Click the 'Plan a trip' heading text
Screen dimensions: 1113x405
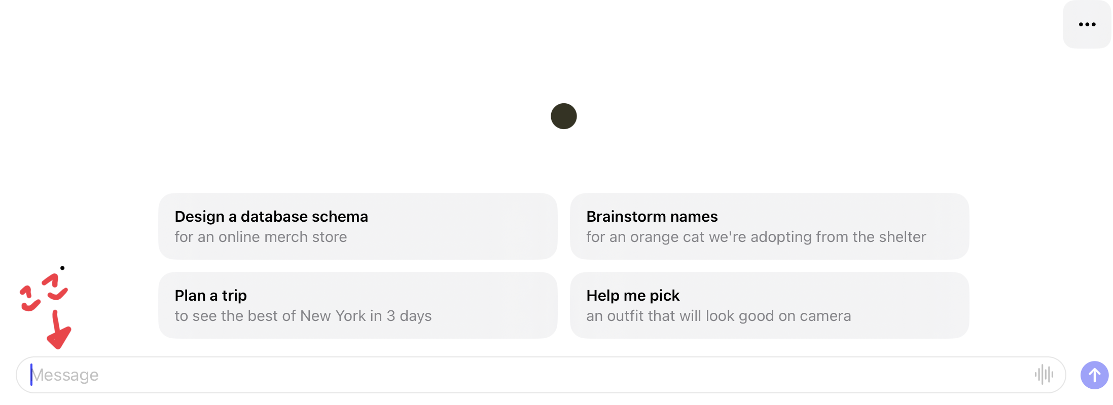coord(210,296)
